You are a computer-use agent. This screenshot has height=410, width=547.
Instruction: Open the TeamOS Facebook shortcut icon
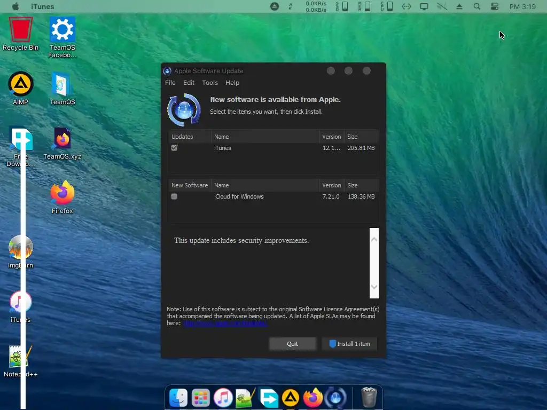pyautogui.click(x=62, y=29)
